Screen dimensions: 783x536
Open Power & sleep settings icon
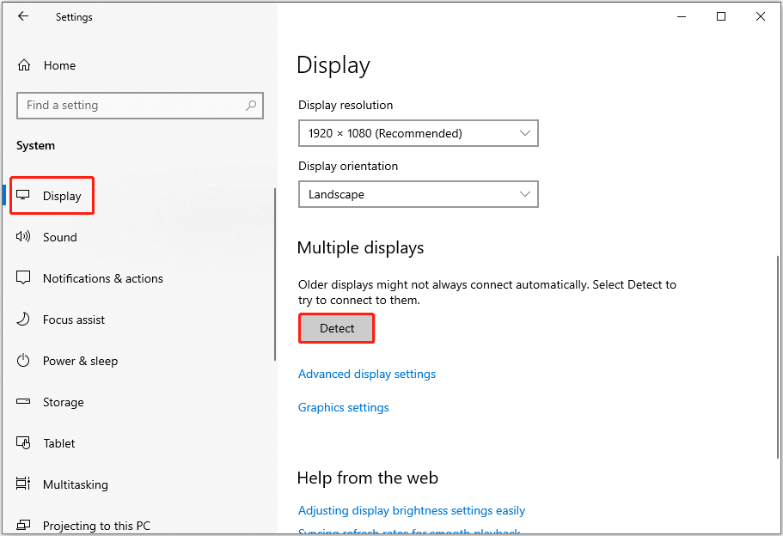tap(25, 361)
